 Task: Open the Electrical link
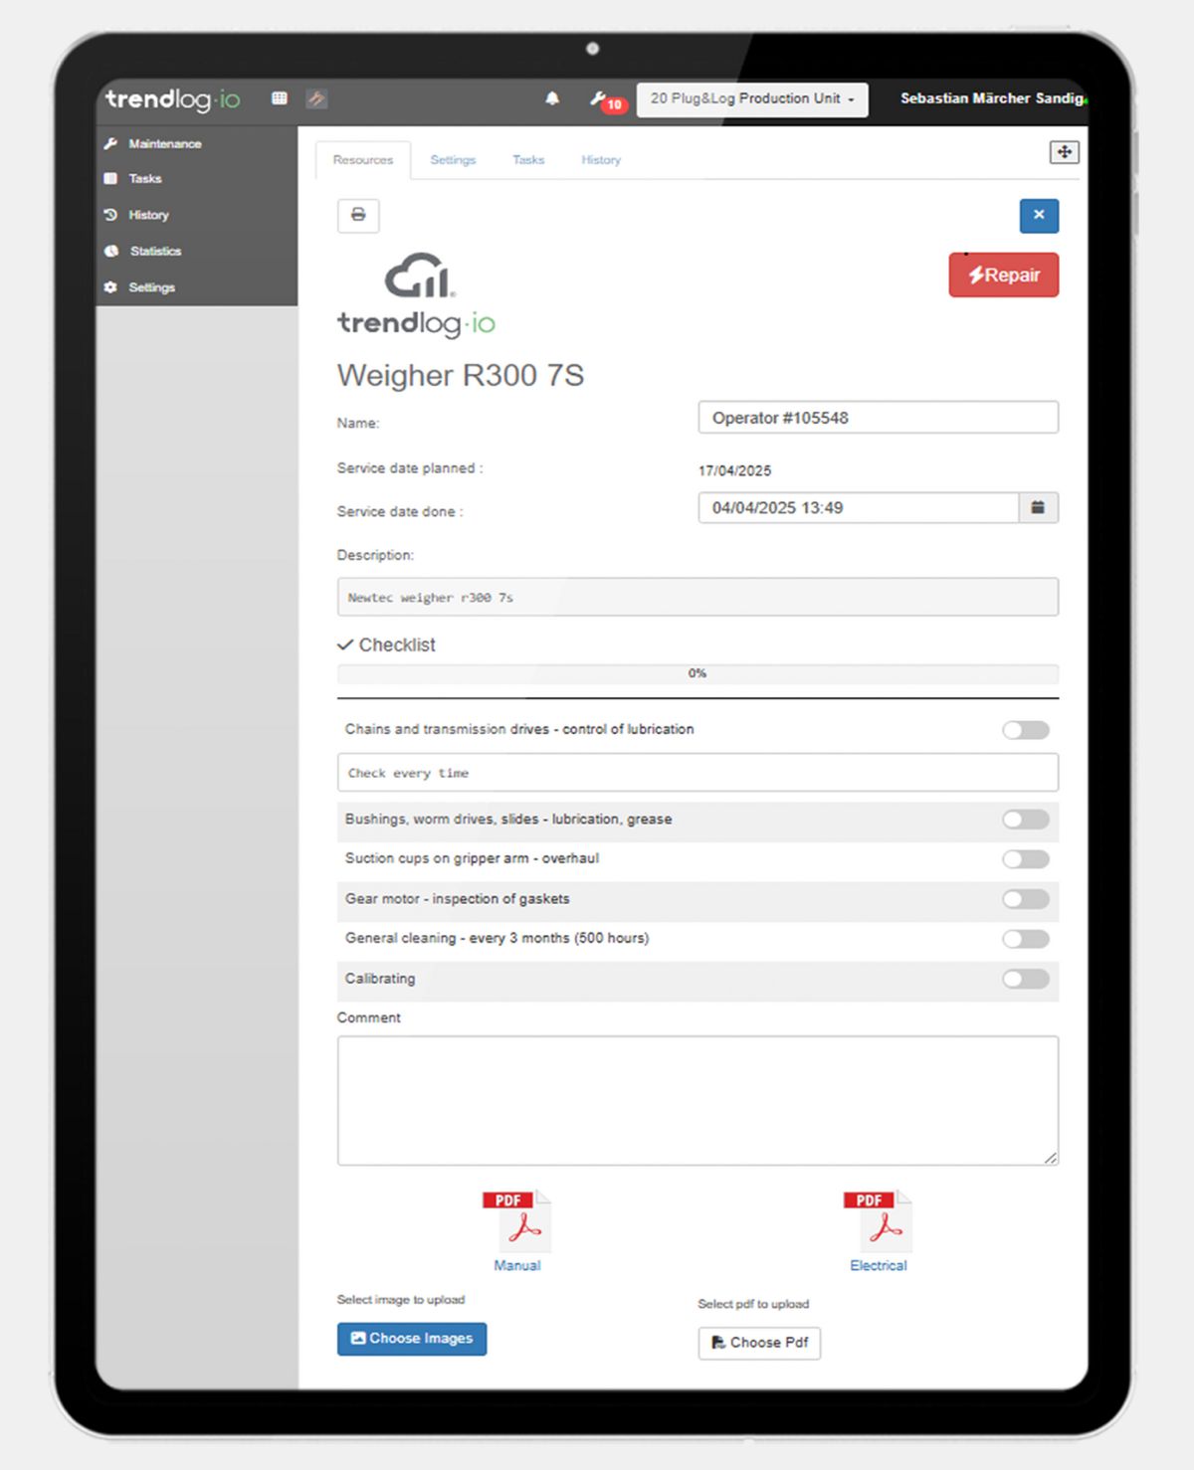click(879, 1266)
